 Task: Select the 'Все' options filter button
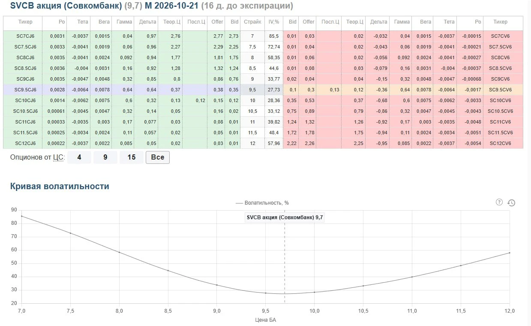tap(158, 157)
